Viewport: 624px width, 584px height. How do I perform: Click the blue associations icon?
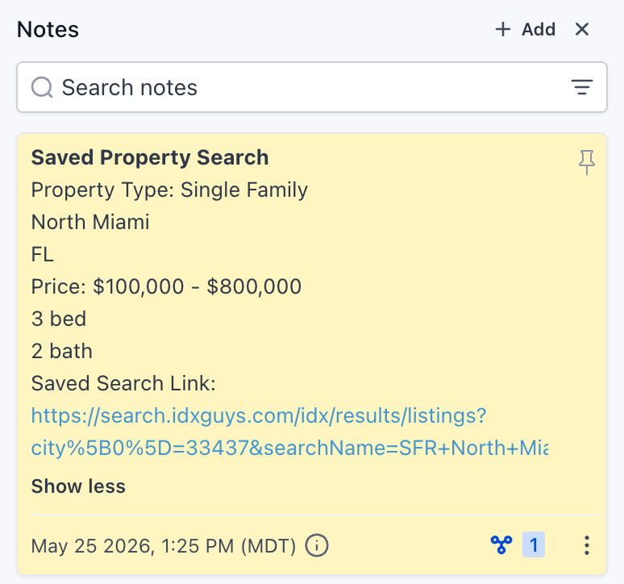[501, 544]
